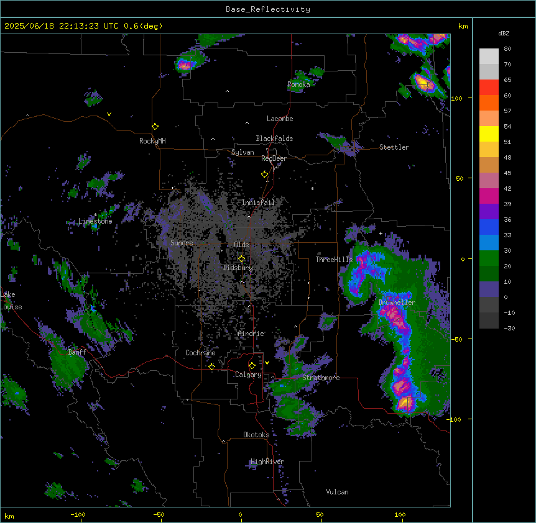Click the Cochrane town label
Screen dimensions: 536x523
pos(200,353)
